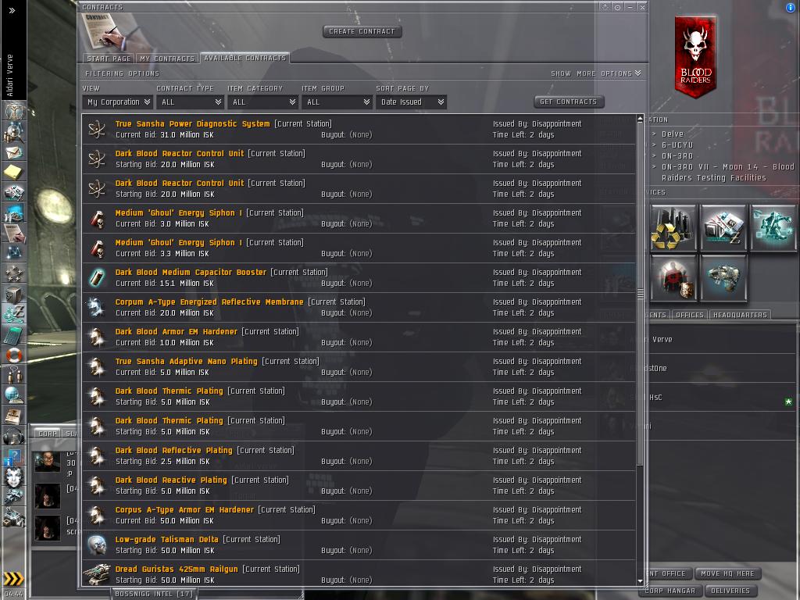Screen dimensions: 800x600
Task: Switch to the My Contracts tab
Action: click(167, 59)
